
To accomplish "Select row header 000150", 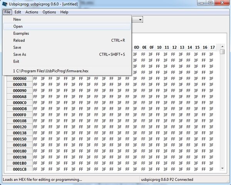I will click(x=20, y=139).
